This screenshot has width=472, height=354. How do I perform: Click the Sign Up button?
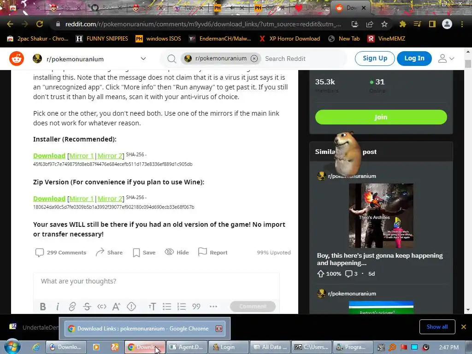(x=375, y=59)
